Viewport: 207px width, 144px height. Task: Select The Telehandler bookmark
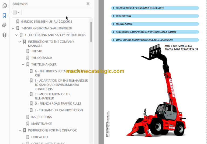[x=44, y=64]
